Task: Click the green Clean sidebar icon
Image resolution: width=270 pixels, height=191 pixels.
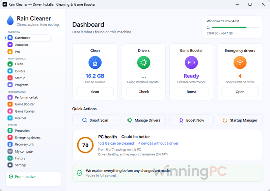Action: pyautogui.click(x=10, y=64)
